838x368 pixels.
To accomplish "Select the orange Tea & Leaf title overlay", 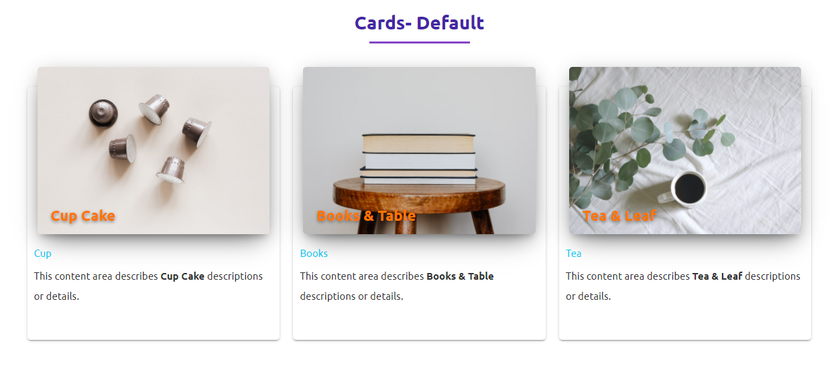I will click(x=619, y=215).
